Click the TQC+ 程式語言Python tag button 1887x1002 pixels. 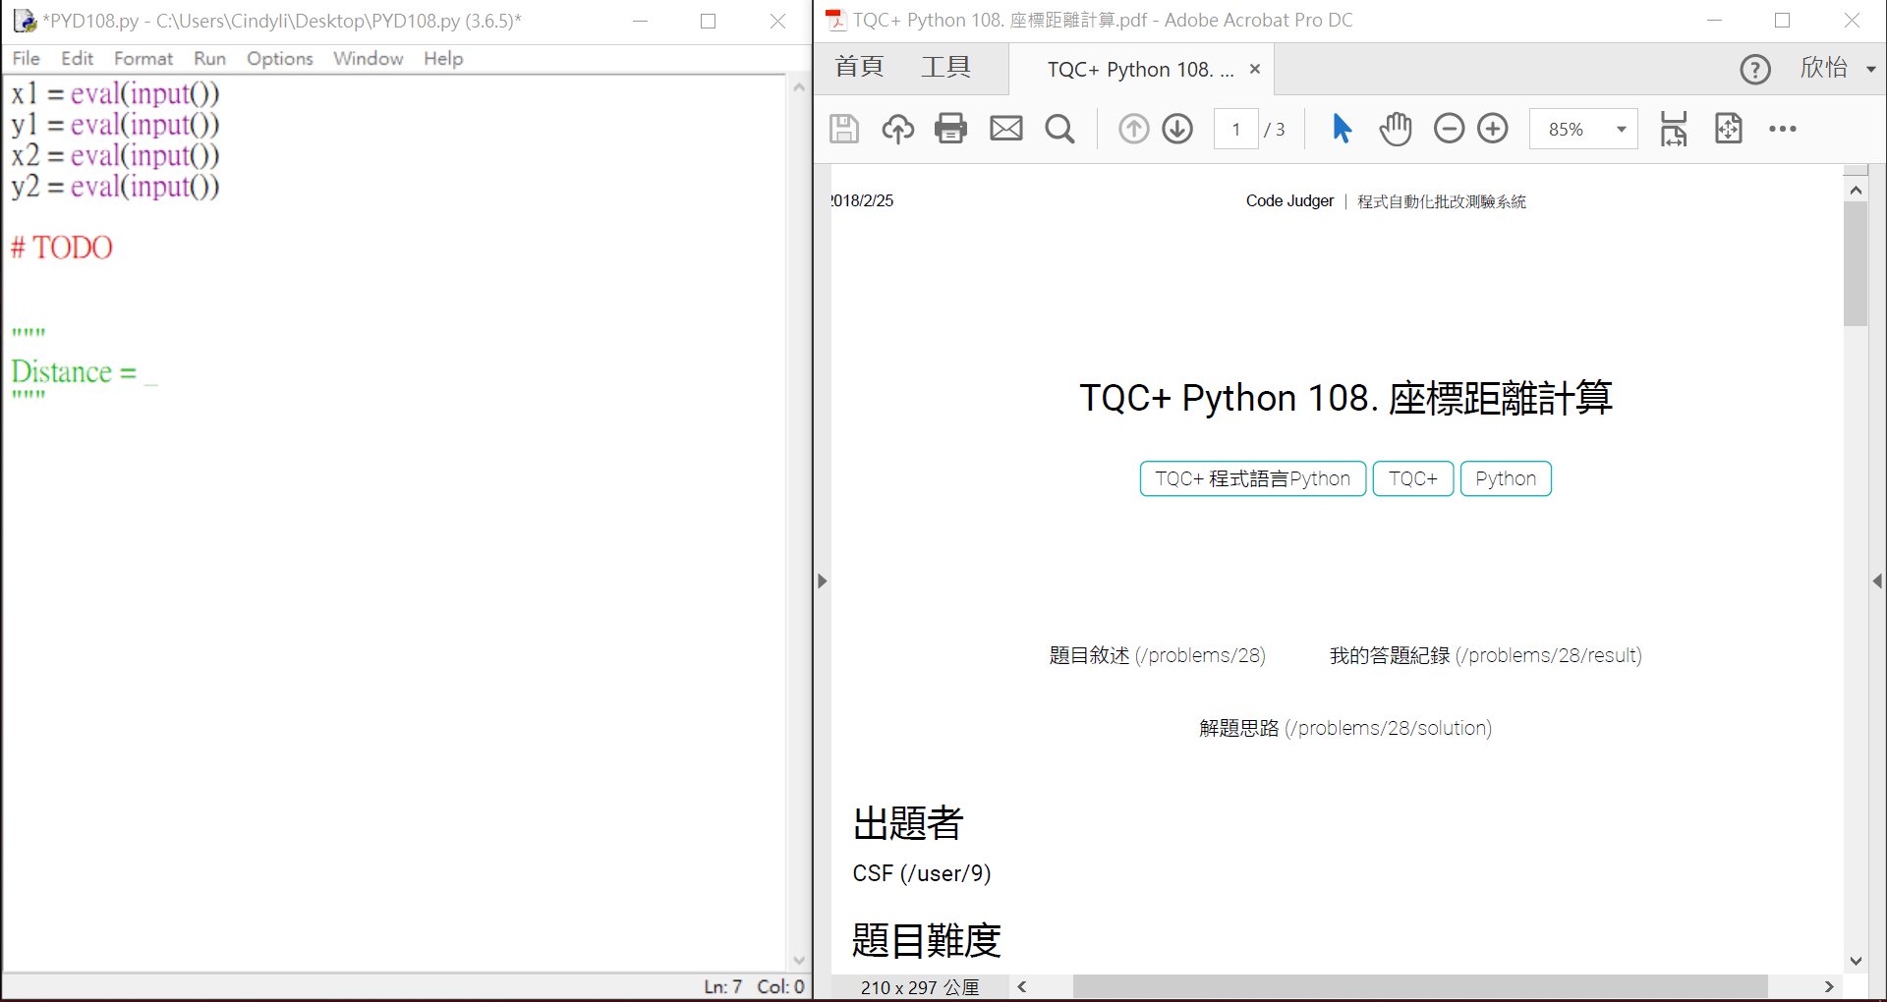click(x=1253, y=478)
